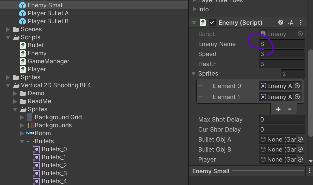The height and width of the screenshot is (185, 313).
Task: Select the Enemy Small prefab icon
Action: (x=23, y=5)
